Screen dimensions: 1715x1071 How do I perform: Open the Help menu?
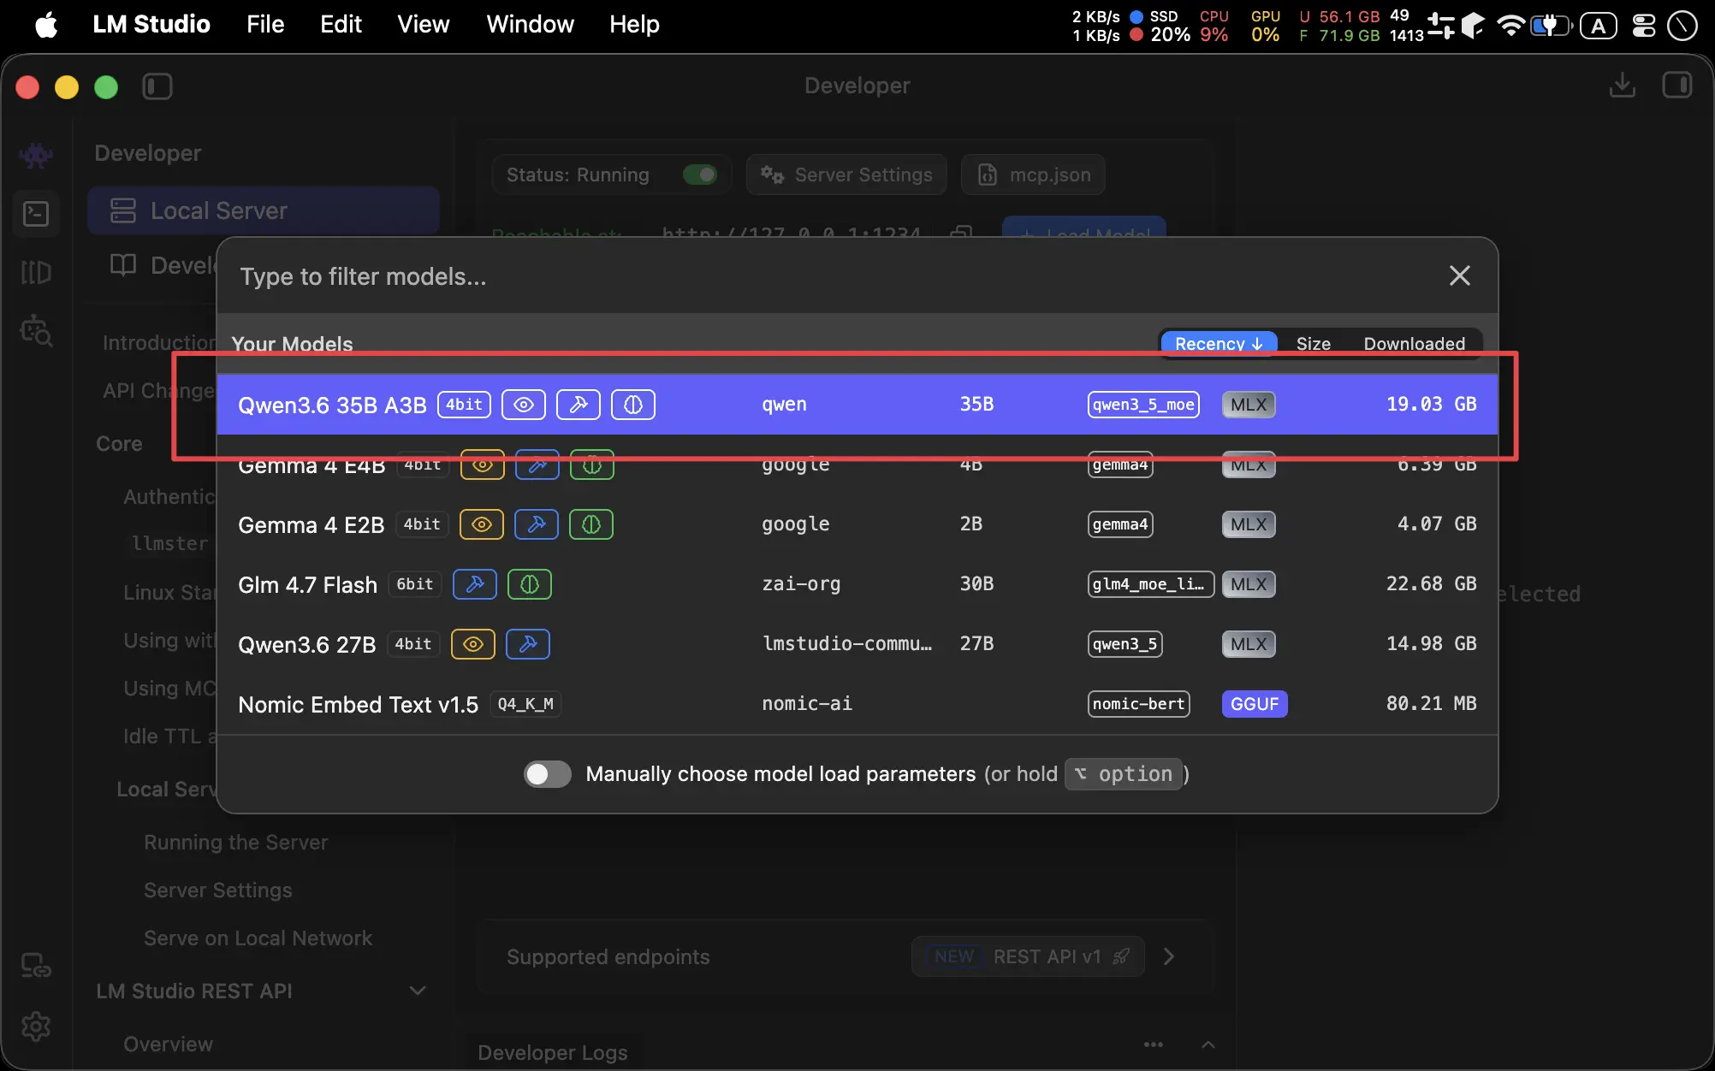[x=634, y=24]
